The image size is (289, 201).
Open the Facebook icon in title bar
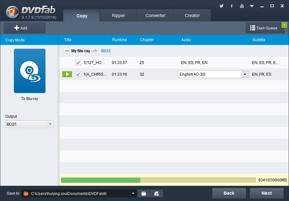pos(232,6)
